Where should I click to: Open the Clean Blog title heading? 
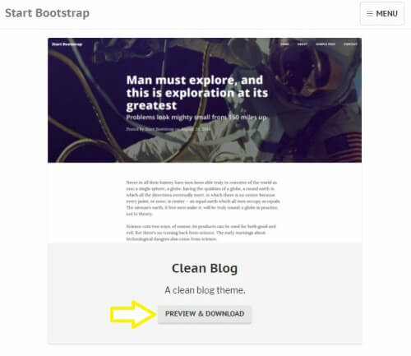pyautogui.click(x=205, y=268)
